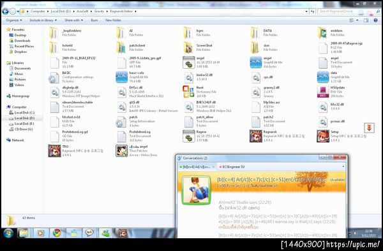Click the Local Disk (D:) breadcrumb
The height and width of the screenshot is (251, 383).
pyautogui.click(x=61, y=11)
